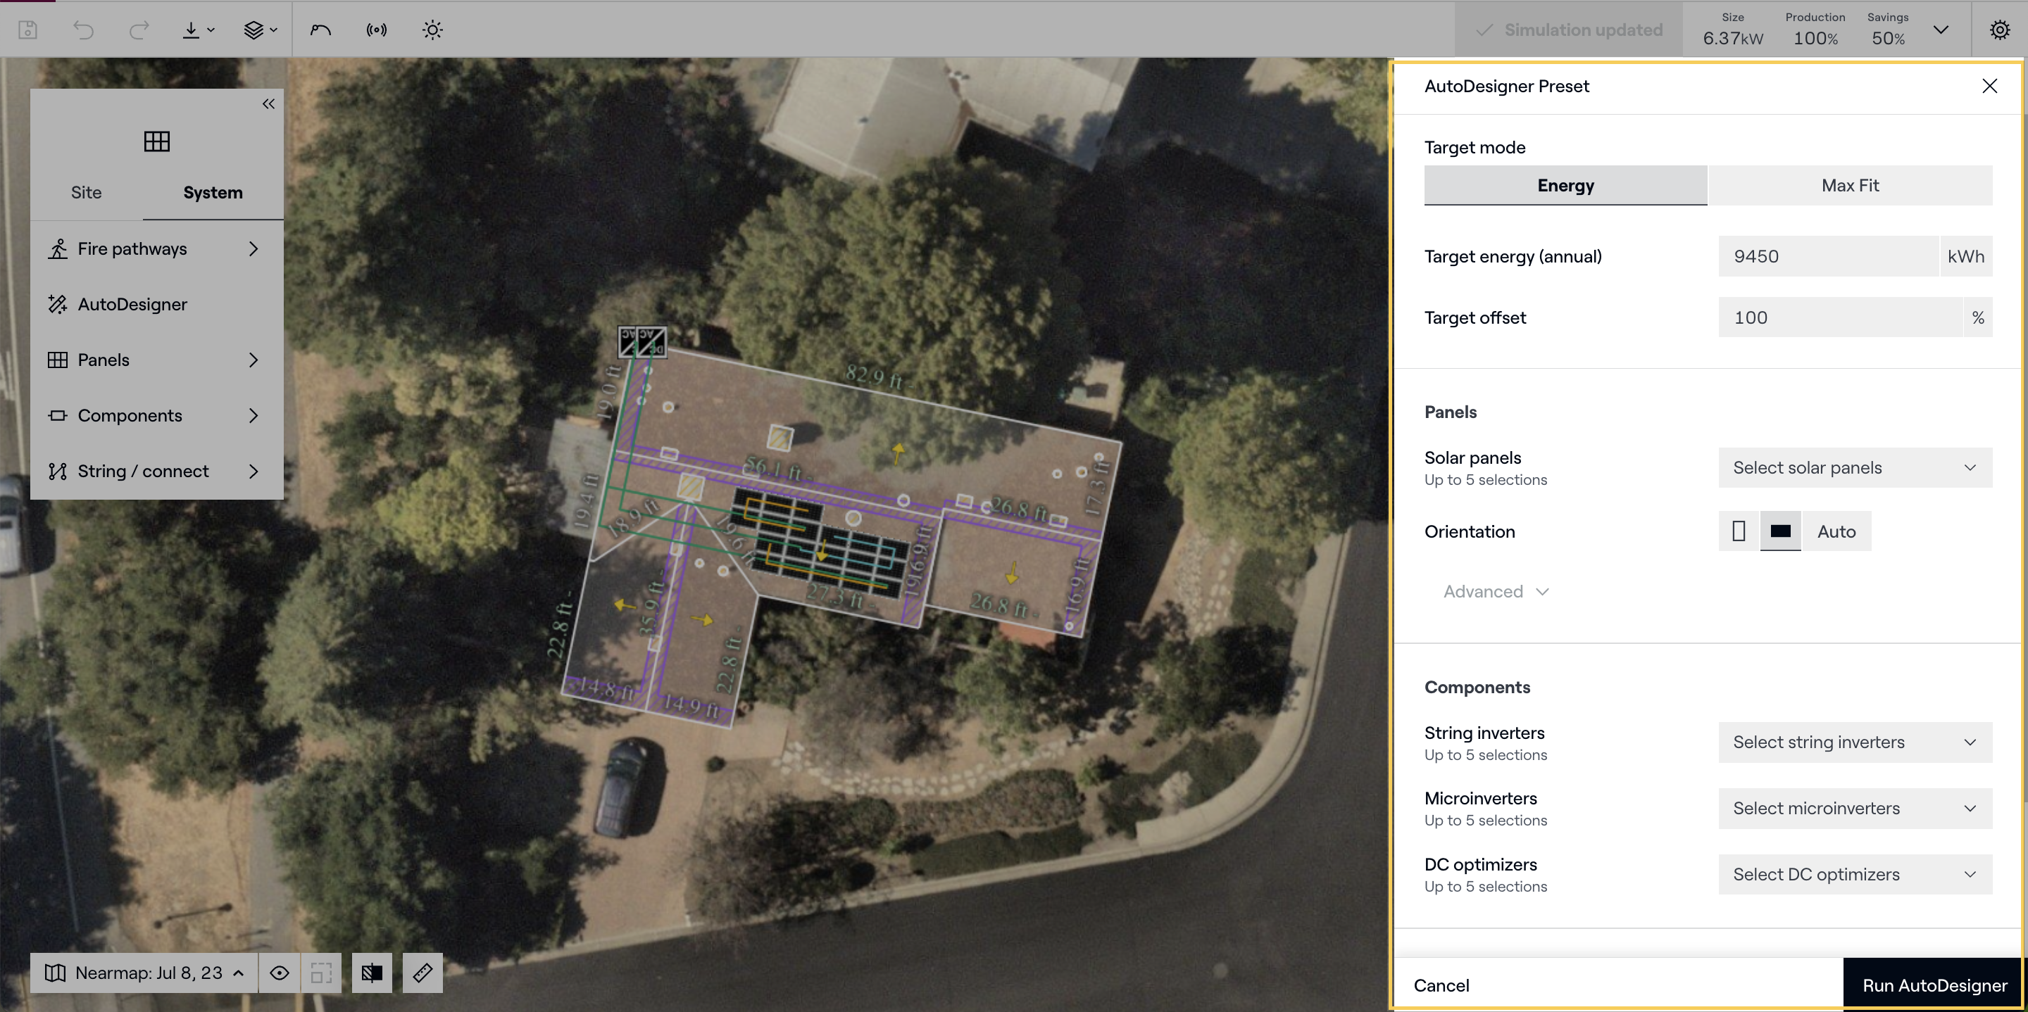Open the settings gear icon
The height and width of the screenshot is (1012, 2028).
1999,30
